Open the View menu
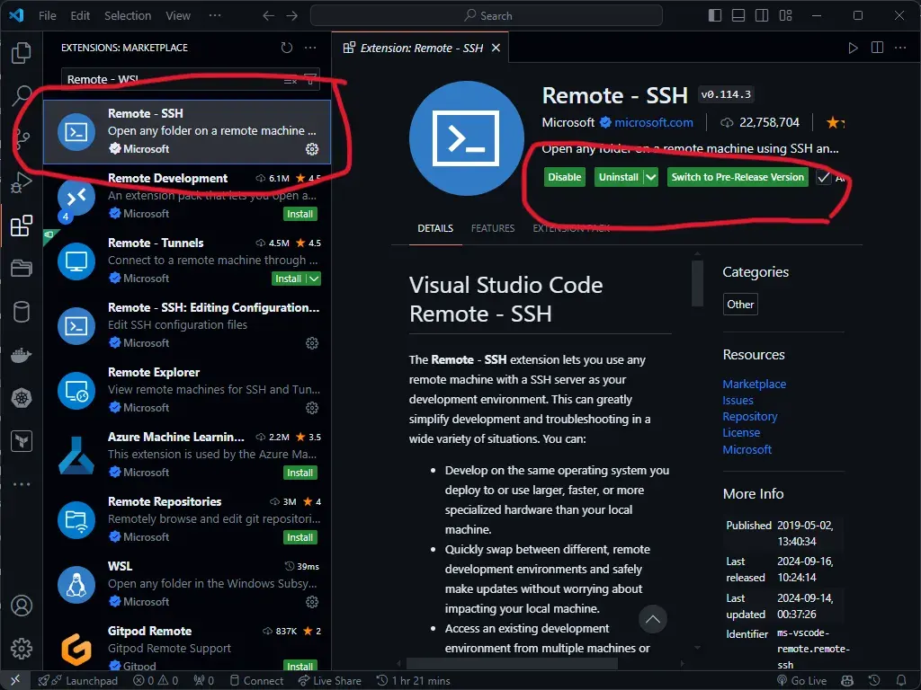Viewport: 921px width, 690px height. [x=178, y=16]
